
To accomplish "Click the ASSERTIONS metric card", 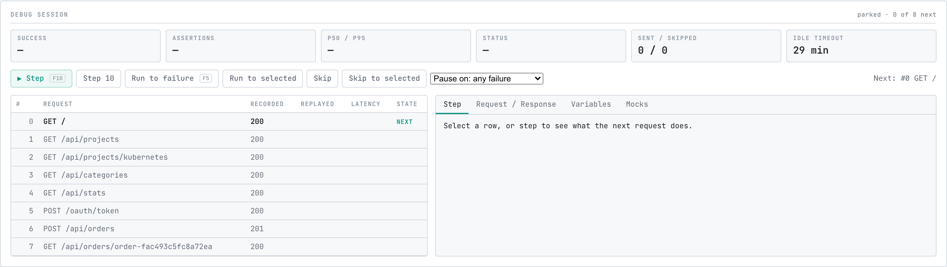I will pyautogui.click(x=241, y=46).
